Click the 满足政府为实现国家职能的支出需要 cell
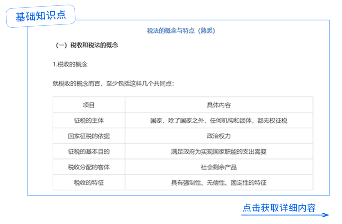The image size is (342, 224). tap(218, 151)
